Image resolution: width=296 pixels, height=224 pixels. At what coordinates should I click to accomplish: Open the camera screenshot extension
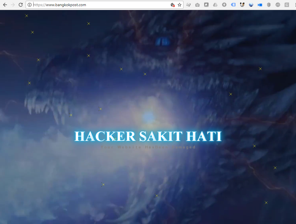[197, 5]
